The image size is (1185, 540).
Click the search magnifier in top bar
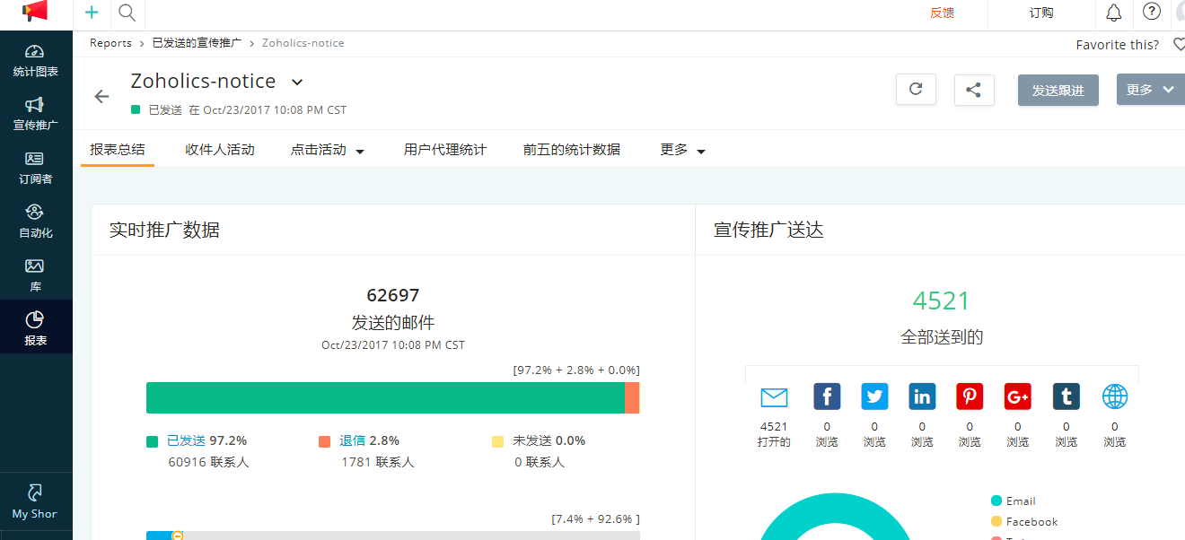click(126, 13)
